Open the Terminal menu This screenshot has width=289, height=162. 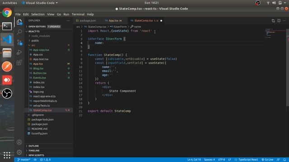click(78, 14)
